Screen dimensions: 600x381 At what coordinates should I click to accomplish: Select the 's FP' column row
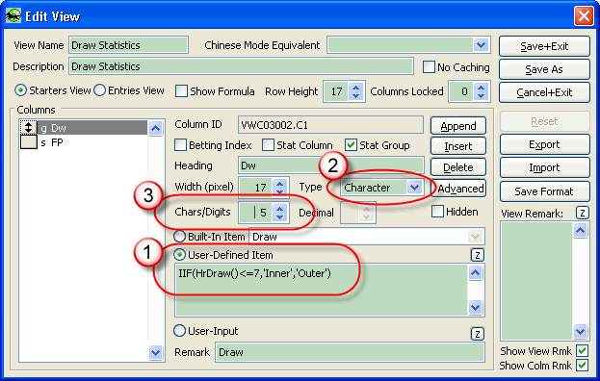pyautogui.click(x=92, y=142)
